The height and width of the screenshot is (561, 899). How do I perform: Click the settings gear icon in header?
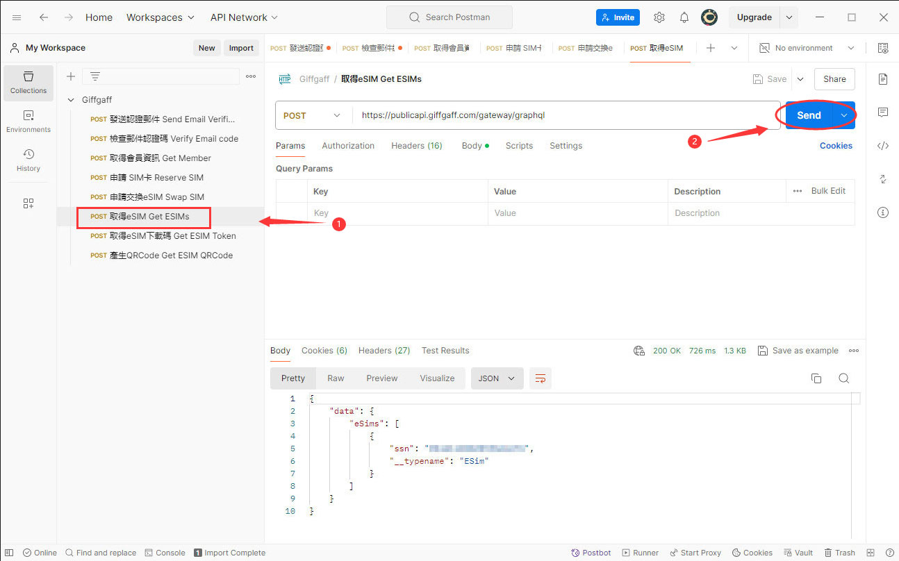659,17
